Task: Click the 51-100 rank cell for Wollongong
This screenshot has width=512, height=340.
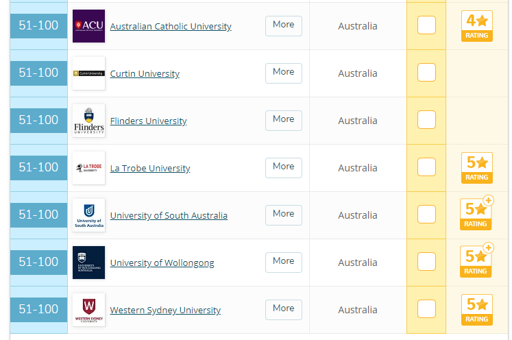Action: (38, 263)
